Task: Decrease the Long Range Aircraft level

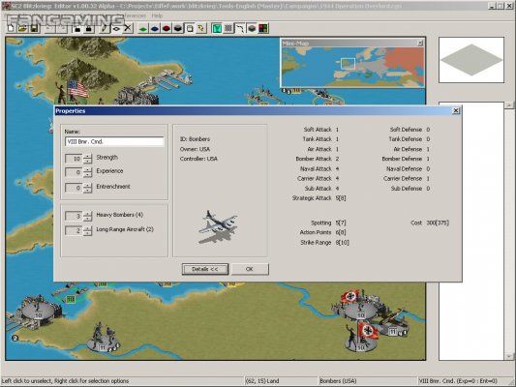Action: coord(87,233)
